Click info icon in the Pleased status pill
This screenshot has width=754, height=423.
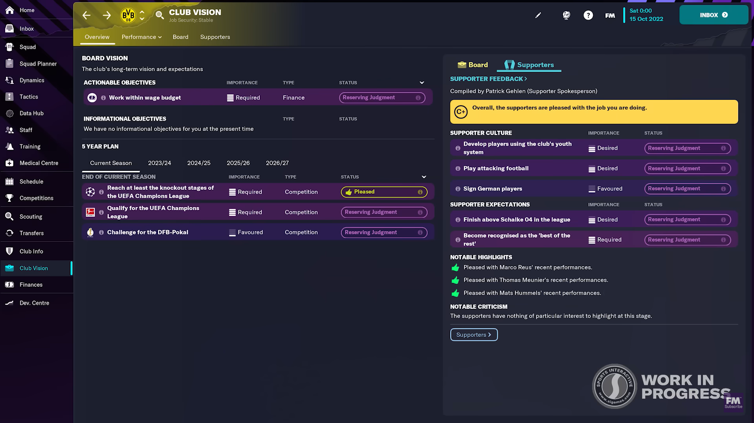420,192
